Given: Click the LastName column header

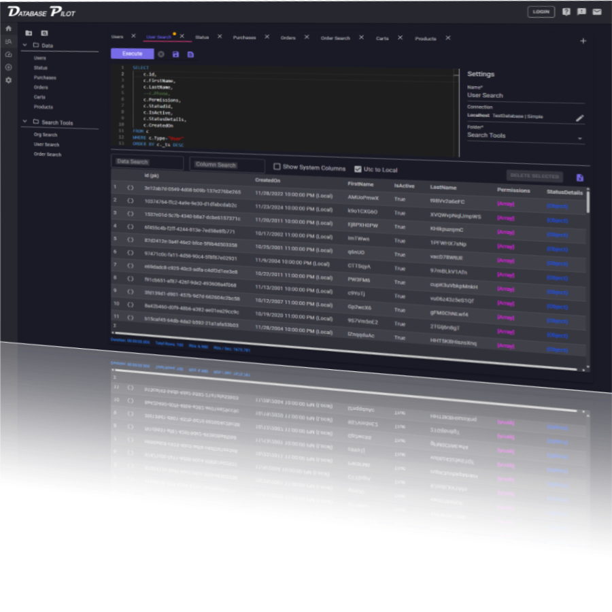Looking at the screenshot, I should [443, 188].
